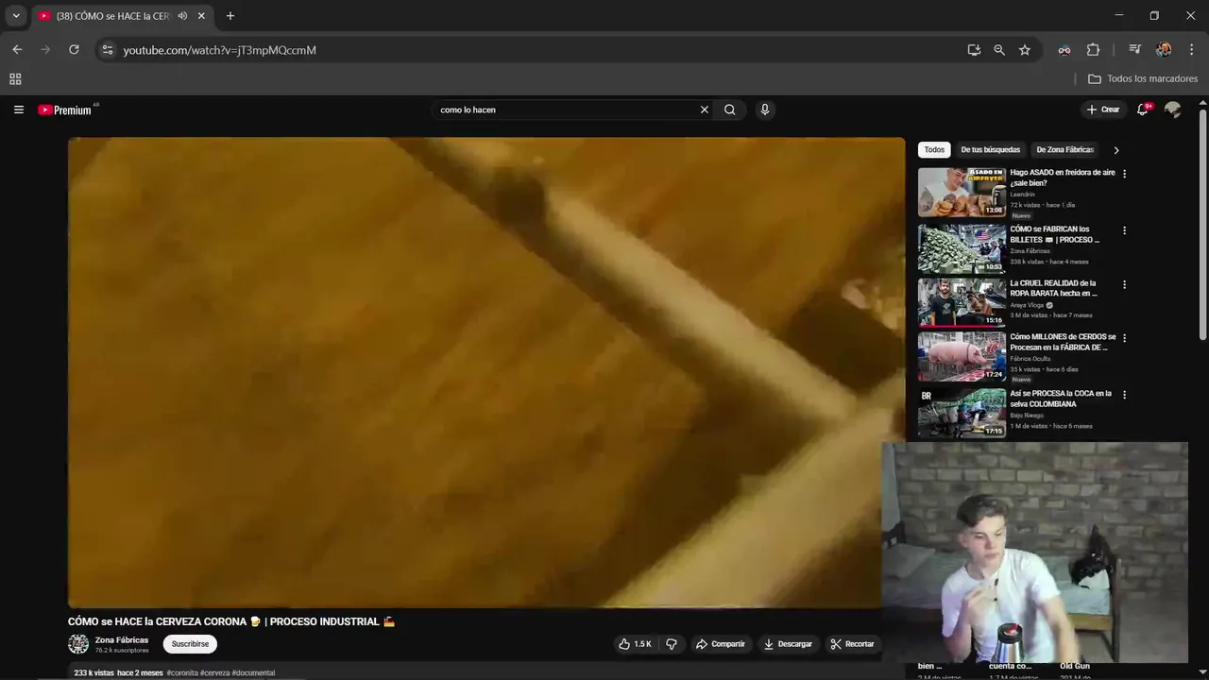Open the BILLETES factory video thumbnail
The image size is (1209, 680).
tap(962, 248)
